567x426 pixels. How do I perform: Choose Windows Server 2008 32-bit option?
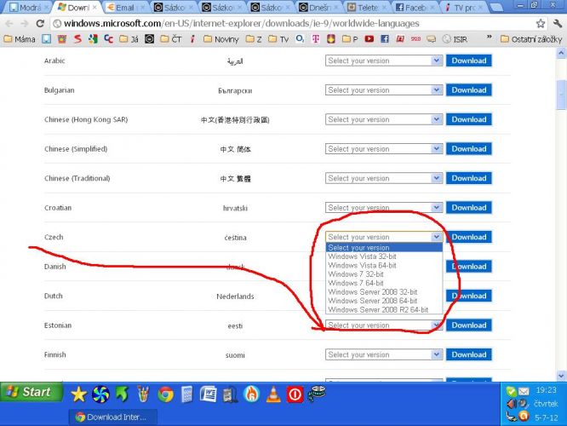coord(384,292)
